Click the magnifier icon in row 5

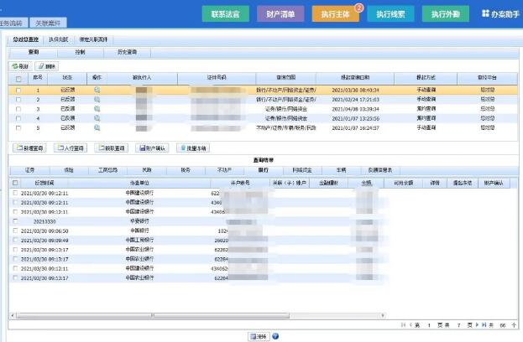(x=97, y=128)
